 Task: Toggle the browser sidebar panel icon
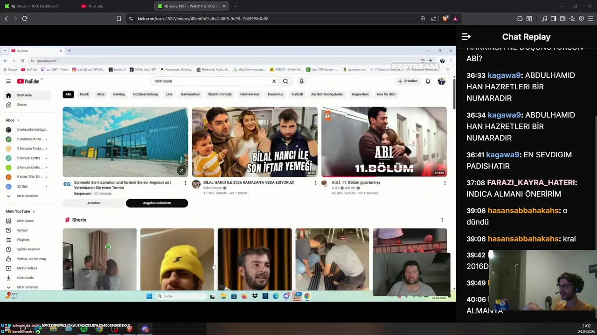(553, 19)
